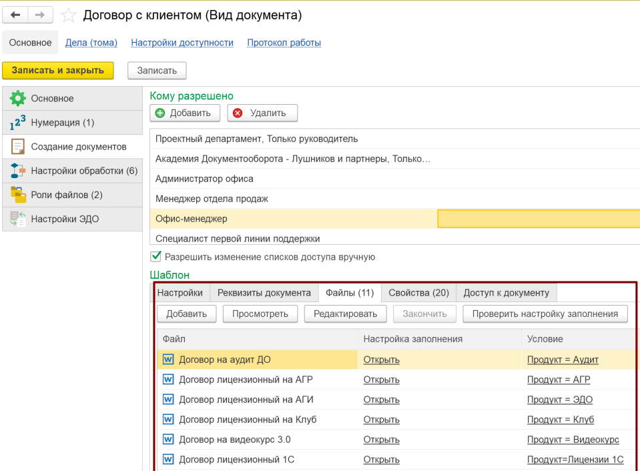The image size is (640, 471).
Task: Click Открыть for Договор на видеокурс 3.0
Action: tap(381, 440)
